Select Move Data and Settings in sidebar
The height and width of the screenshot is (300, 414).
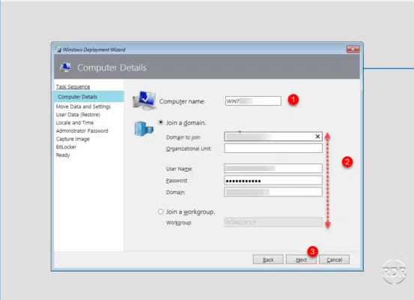[83, 106]
